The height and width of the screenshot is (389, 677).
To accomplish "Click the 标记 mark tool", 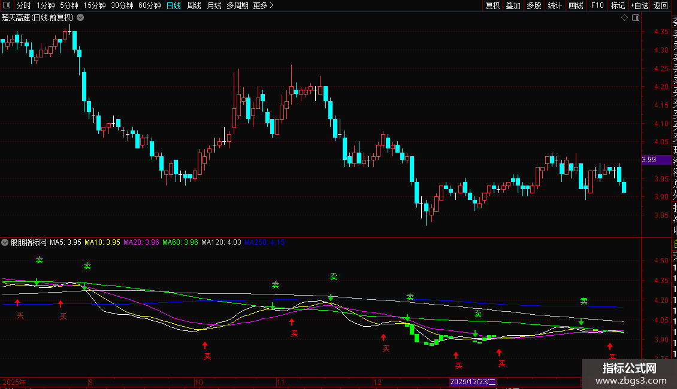I will pyautogui.click(x=618, y=5).
